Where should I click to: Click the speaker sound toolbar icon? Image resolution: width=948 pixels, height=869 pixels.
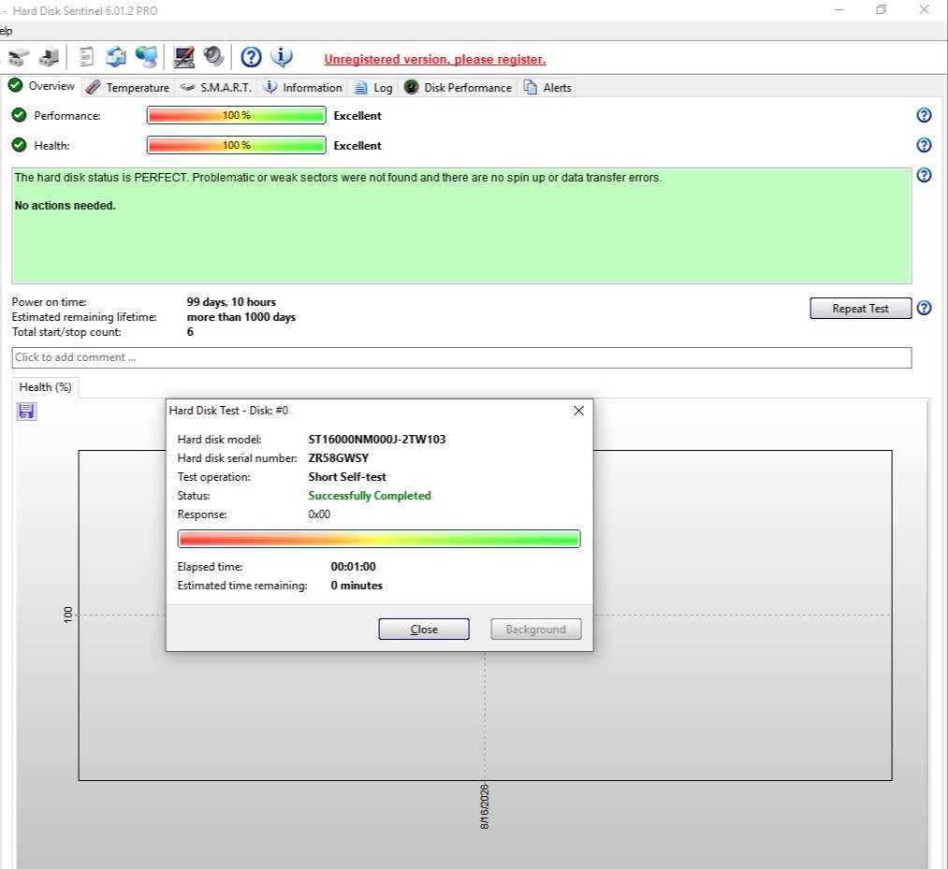coord(213,57)
